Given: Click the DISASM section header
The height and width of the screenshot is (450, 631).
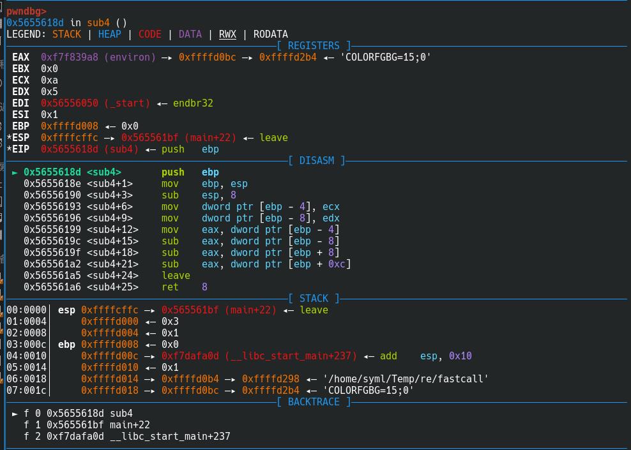Looking at the screenshot, I should pos(316,161).
